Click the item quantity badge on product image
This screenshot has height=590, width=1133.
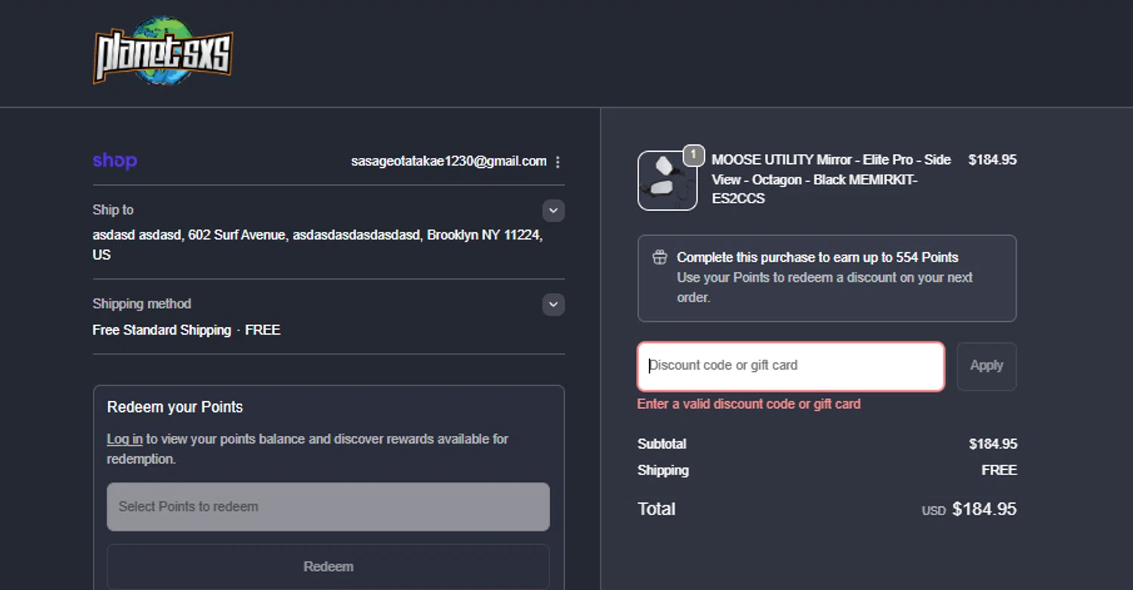point(693,156)
